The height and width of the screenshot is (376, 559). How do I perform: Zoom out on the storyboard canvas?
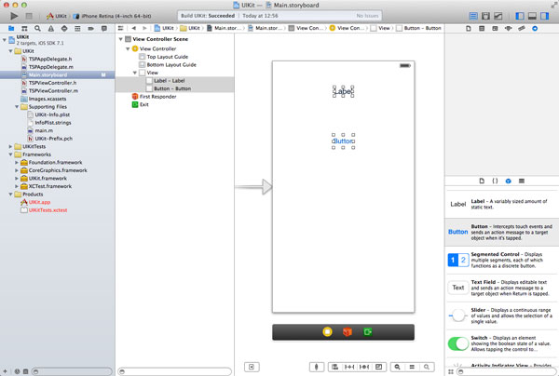click(x=397, y=367)
